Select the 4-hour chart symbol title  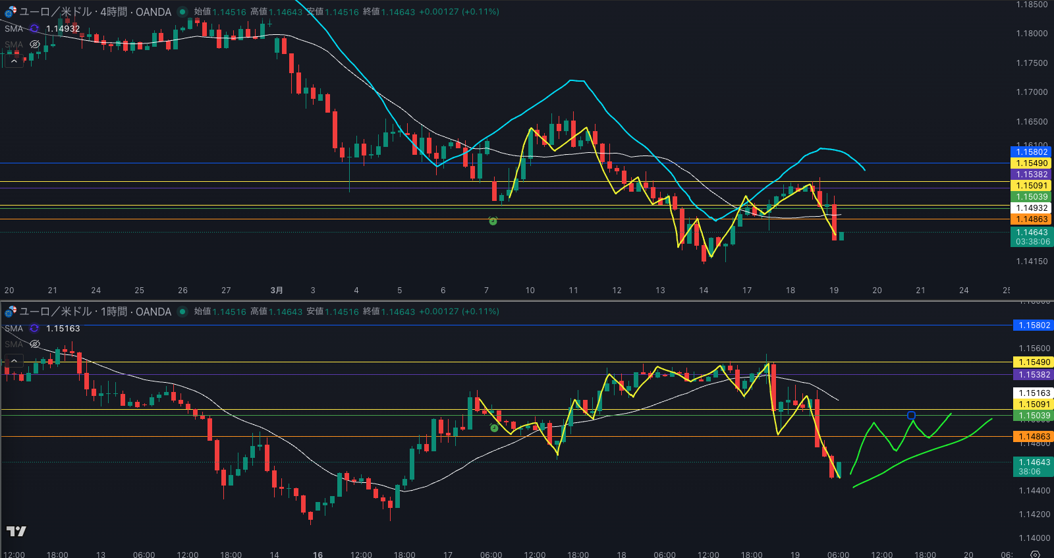95,12
